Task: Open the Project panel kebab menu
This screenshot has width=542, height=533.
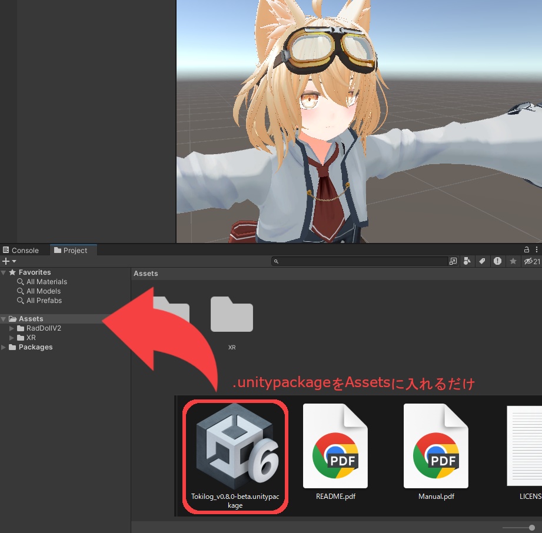Action: coord(537,249)
